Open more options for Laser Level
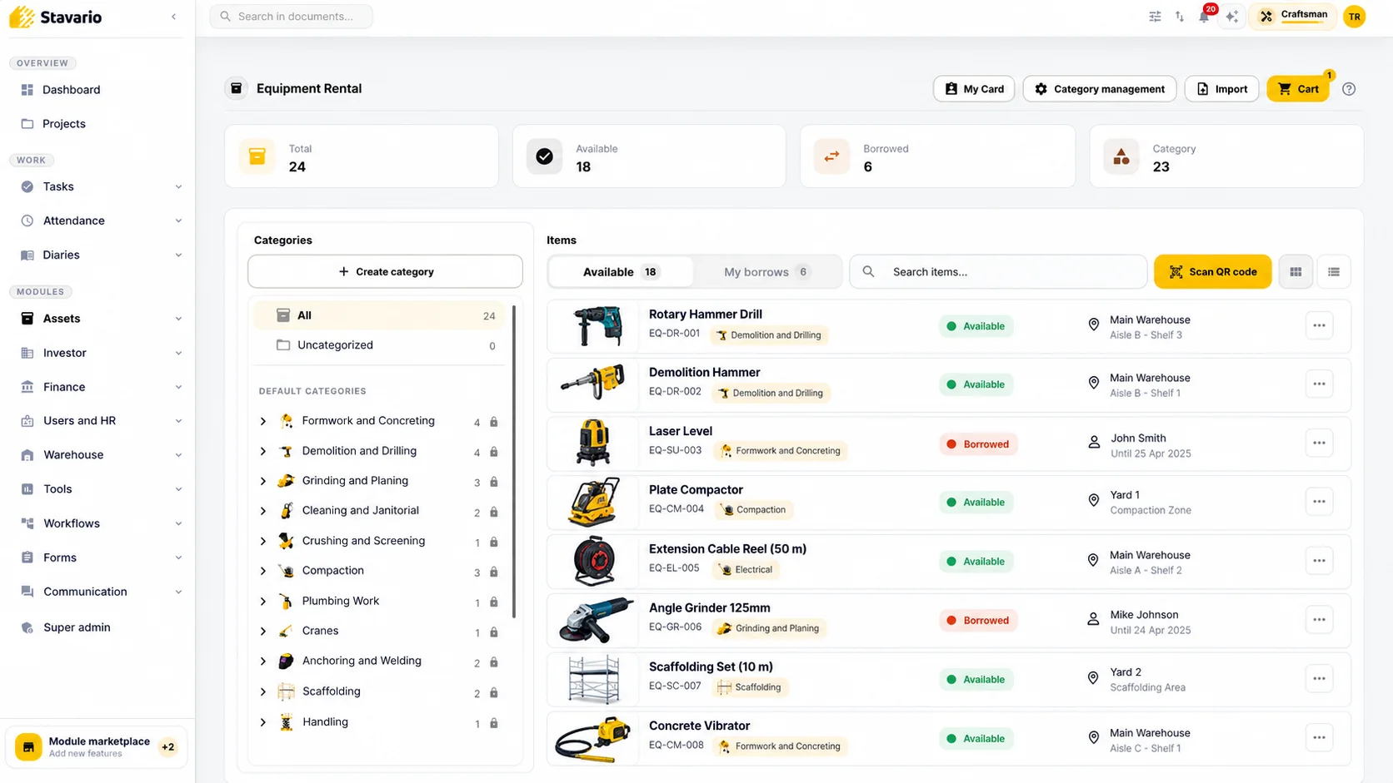This screenshot has width=1393, height=783. coord(1319,443)
